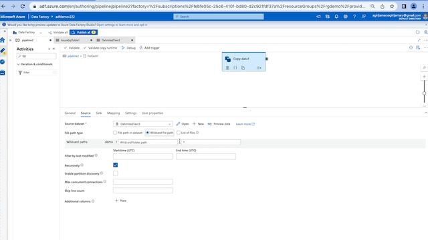The width and height of the screenshot is (428, 240).
Task: Collapse Iteration & conditionals group
Action: pyautogui.click(x=18, y=64)
